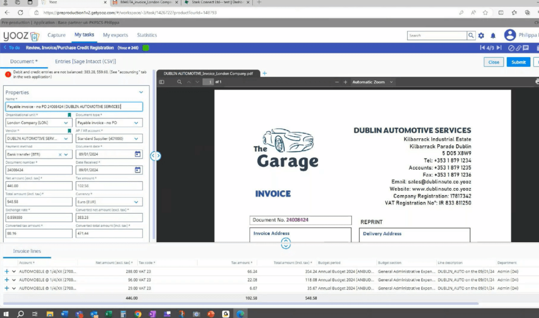The height and width of the screenshot is (318, 539).
Task: Open the Organisational unit dropdown
Action: [66, 123]
